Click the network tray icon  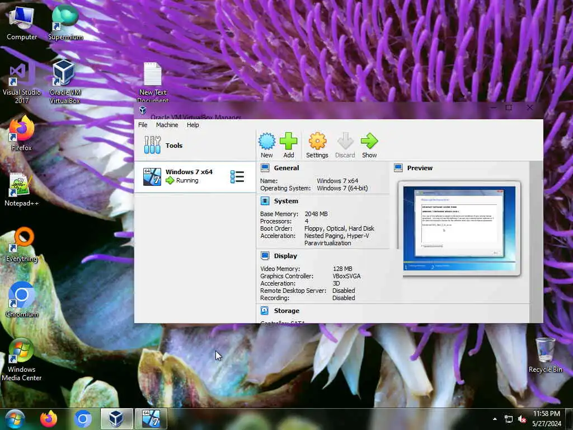coord(508,419)
